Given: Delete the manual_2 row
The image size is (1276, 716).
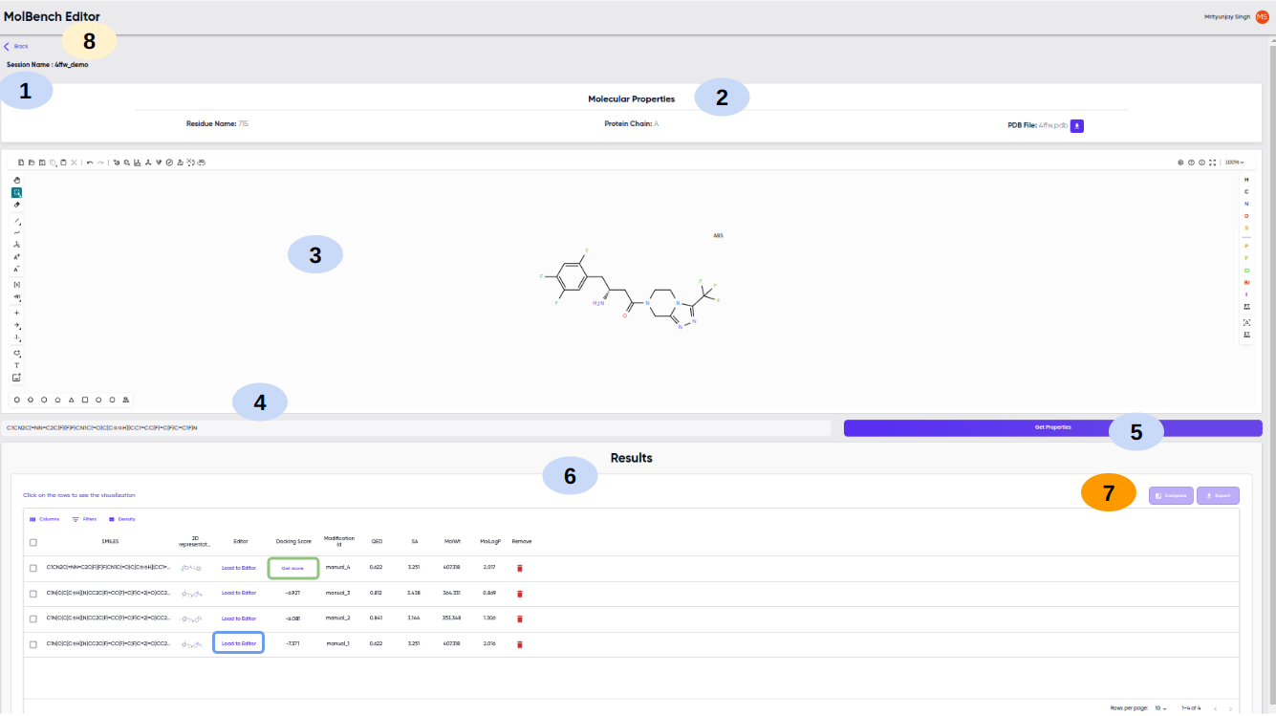Looking at the screenshot, I should pyautogui.click(x=520, y=618).
